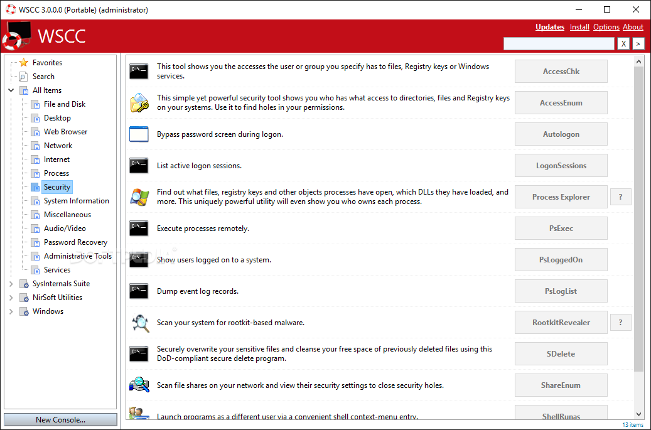Screen dimensions: 651x430
Task: Select Services category
Action: [x=57, y=270]
